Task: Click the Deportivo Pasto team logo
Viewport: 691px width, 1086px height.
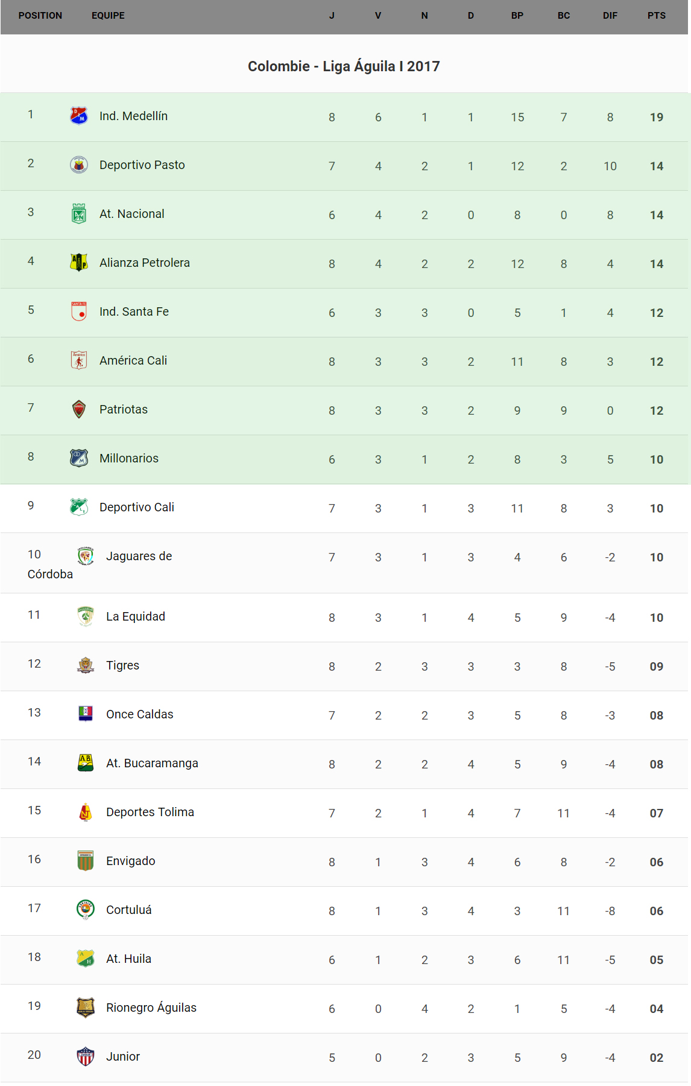Action: (x=79, y=164)
